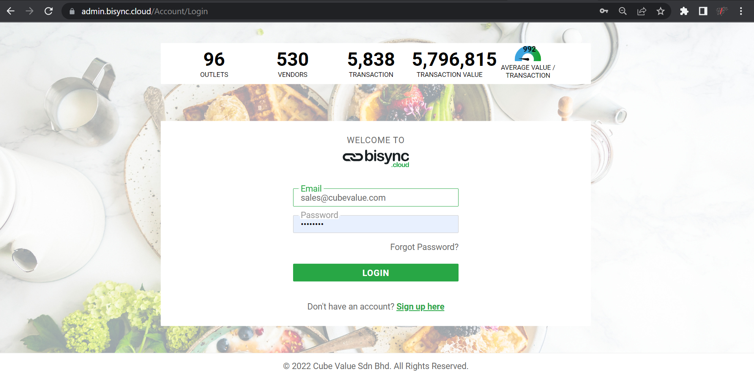Viewport: 754px width, 373px height.
Task: Click the address bar URL
Action: pyautogui.click(x=145, y=11)
